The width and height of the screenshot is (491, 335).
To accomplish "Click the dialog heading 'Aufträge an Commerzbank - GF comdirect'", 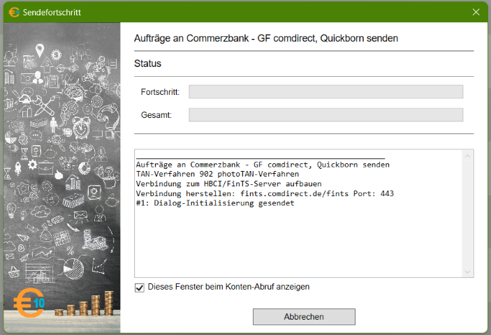I will click(x=266, y=38).
